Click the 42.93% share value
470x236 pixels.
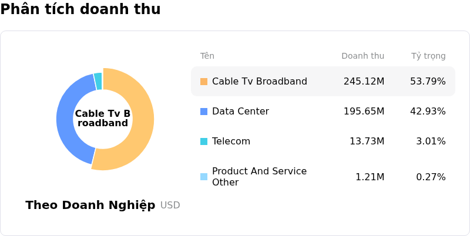point(428,112)
